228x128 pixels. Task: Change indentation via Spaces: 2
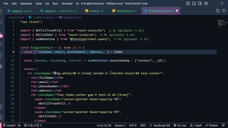(x=120, y=126)
